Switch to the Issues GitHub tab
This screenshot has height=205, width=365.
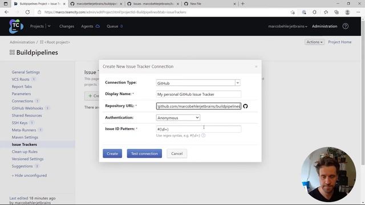click(x=153, y=4)
